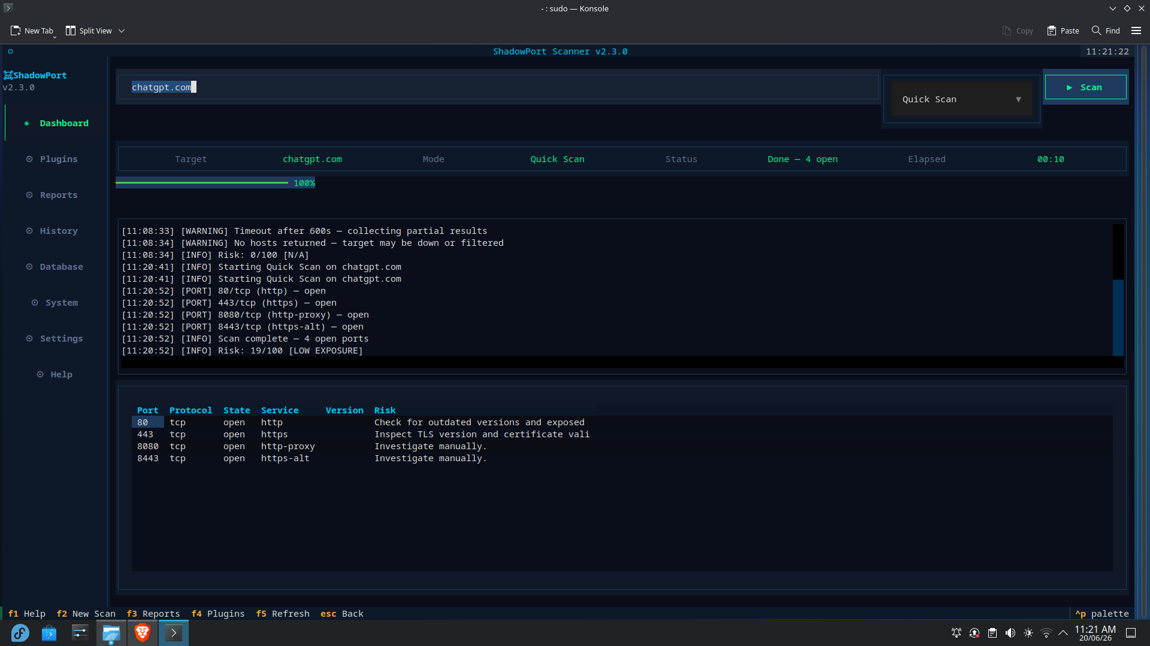Click the 'Scan complete – 4 open ports' log line

coord(245,339)
